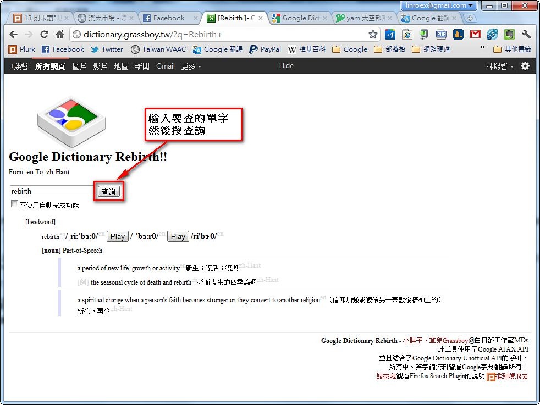540x405 pixels.
Task: Switch to the 13 則未讀訊 tab
Action: pyautogui.click(x=41, y=18)
